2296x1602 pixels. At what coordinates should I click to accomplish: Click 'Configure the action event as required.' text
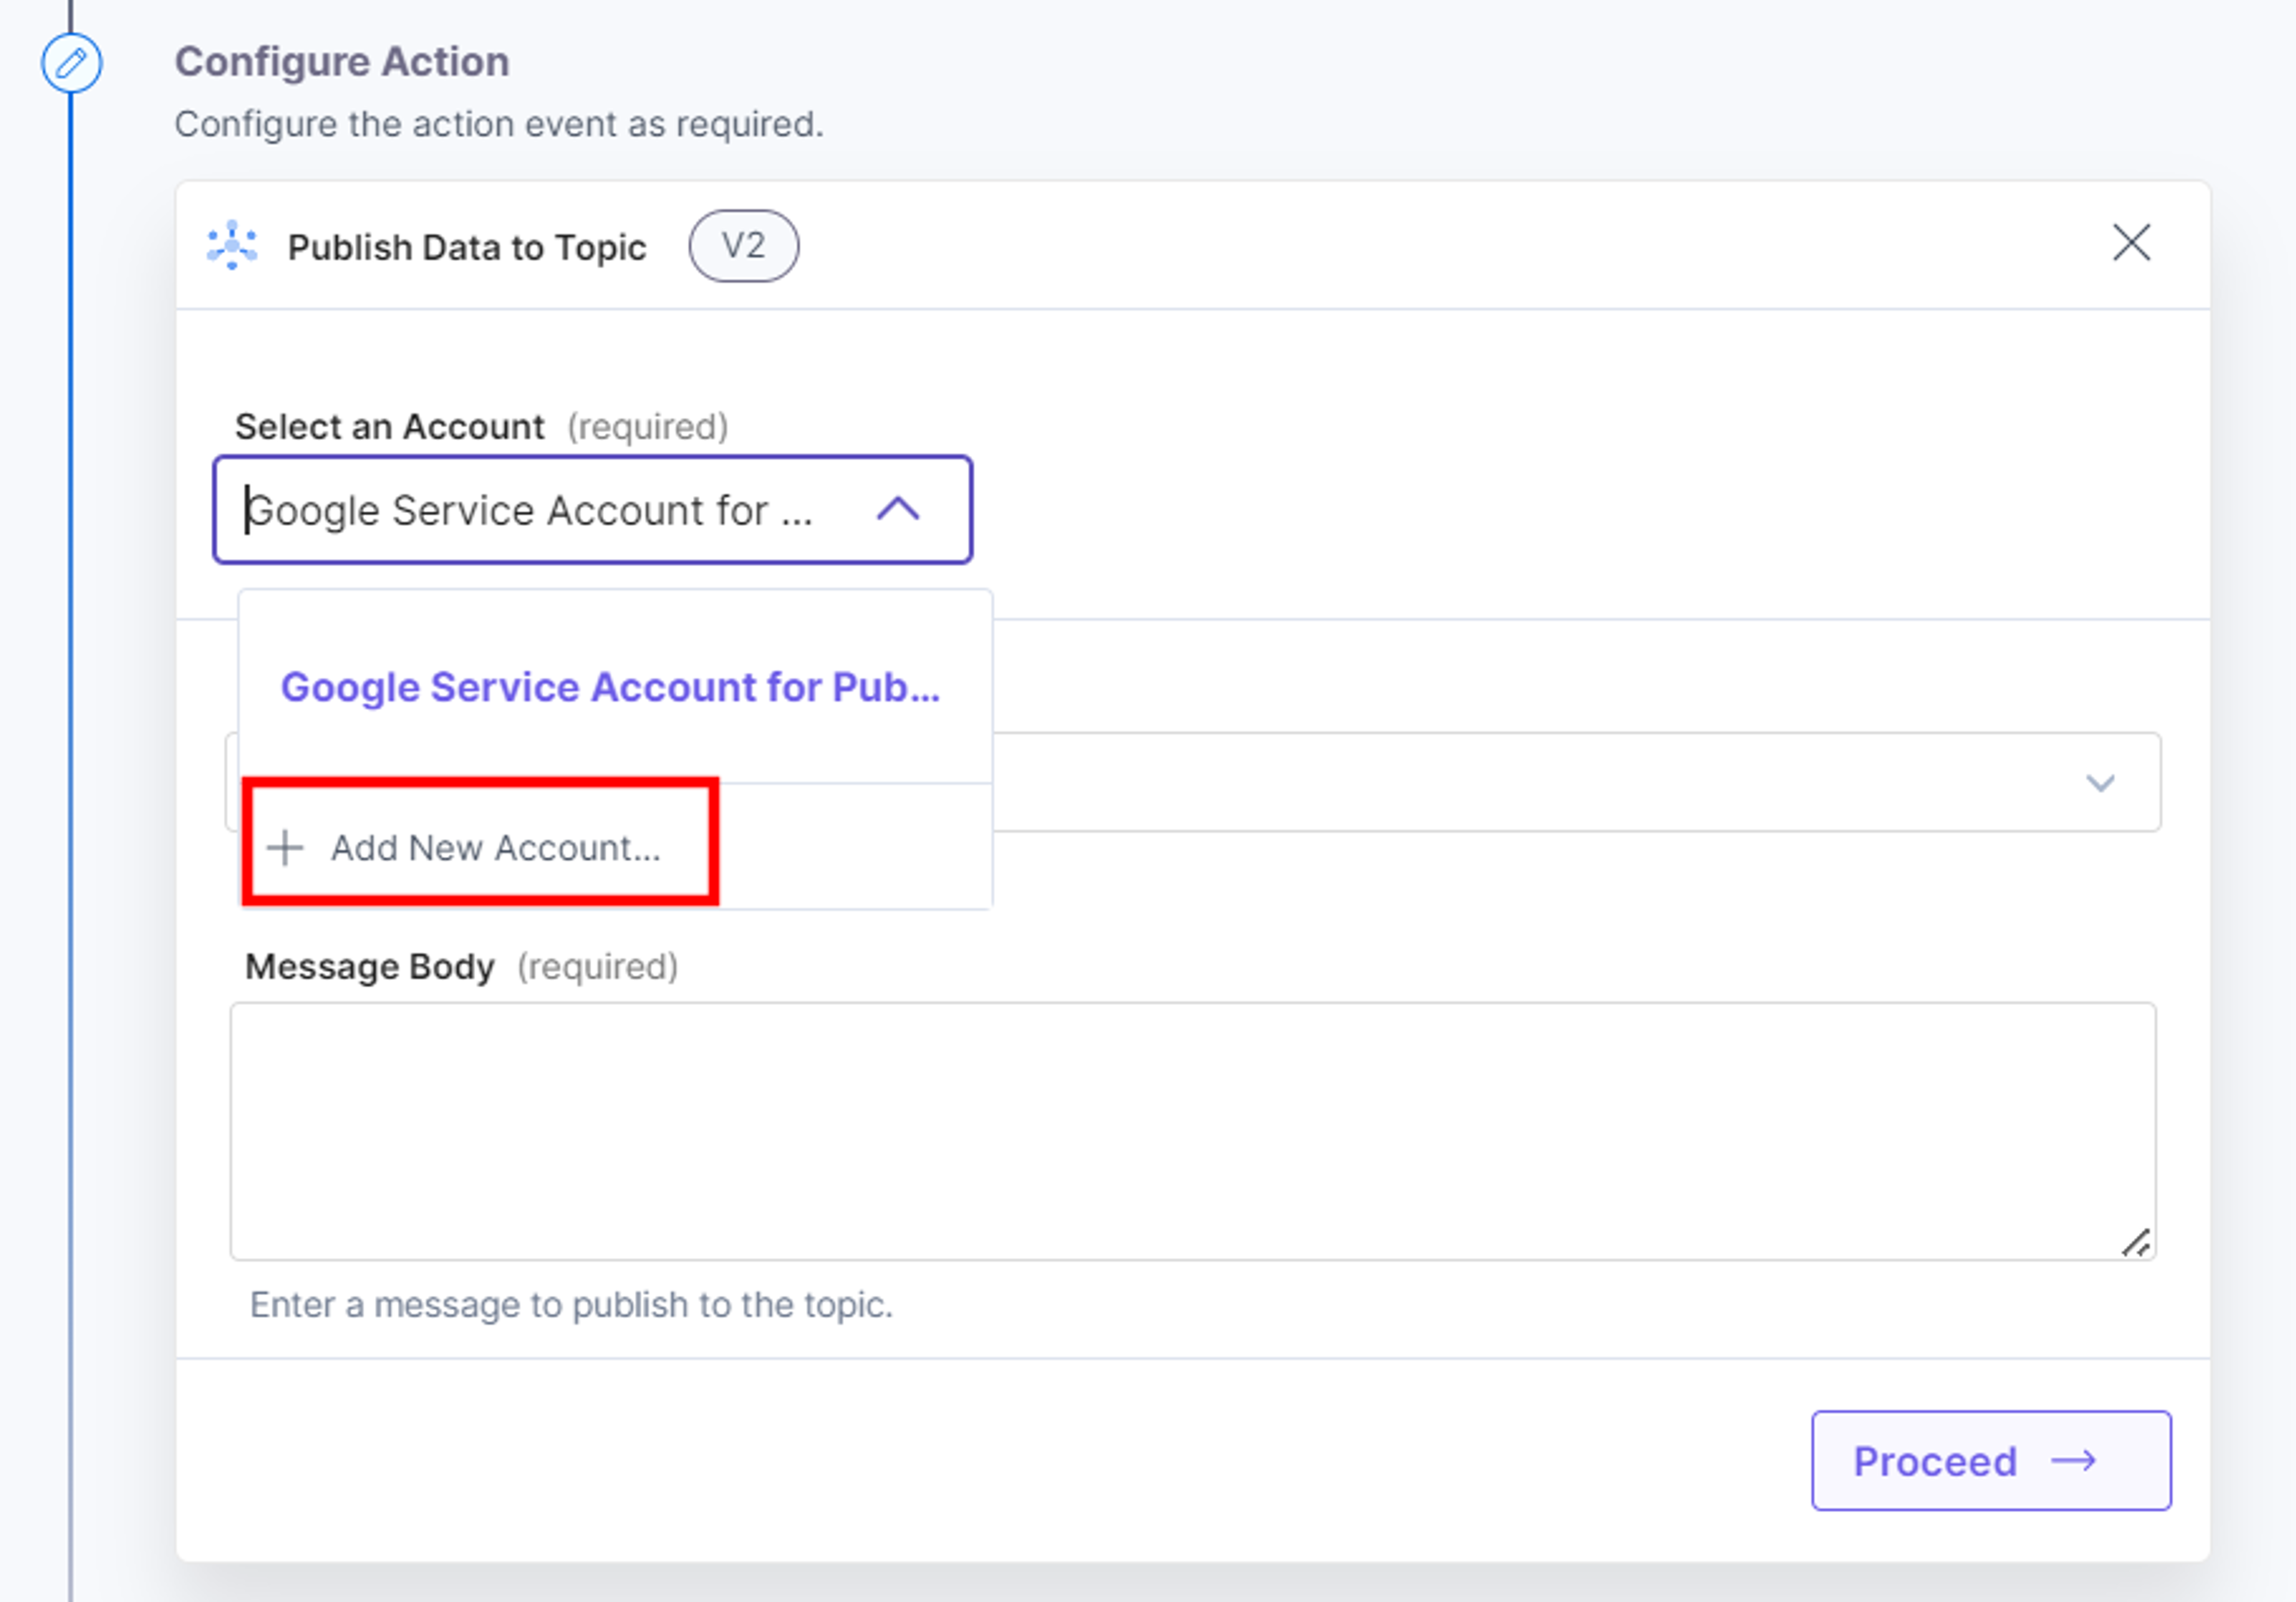tap(499, 125)
